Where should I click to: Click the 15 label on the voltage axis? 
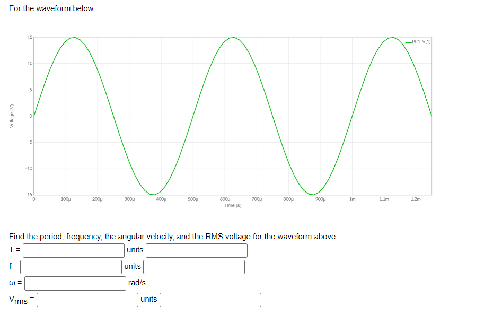pos(29,37)
